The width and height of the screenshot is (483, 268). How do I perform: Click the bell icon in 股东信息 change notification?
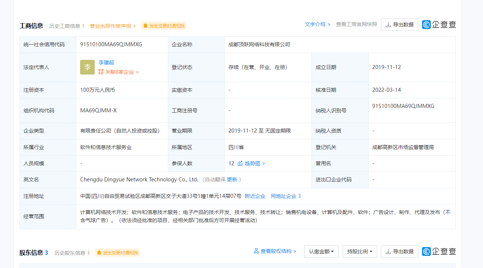click(x=99, y=253)
